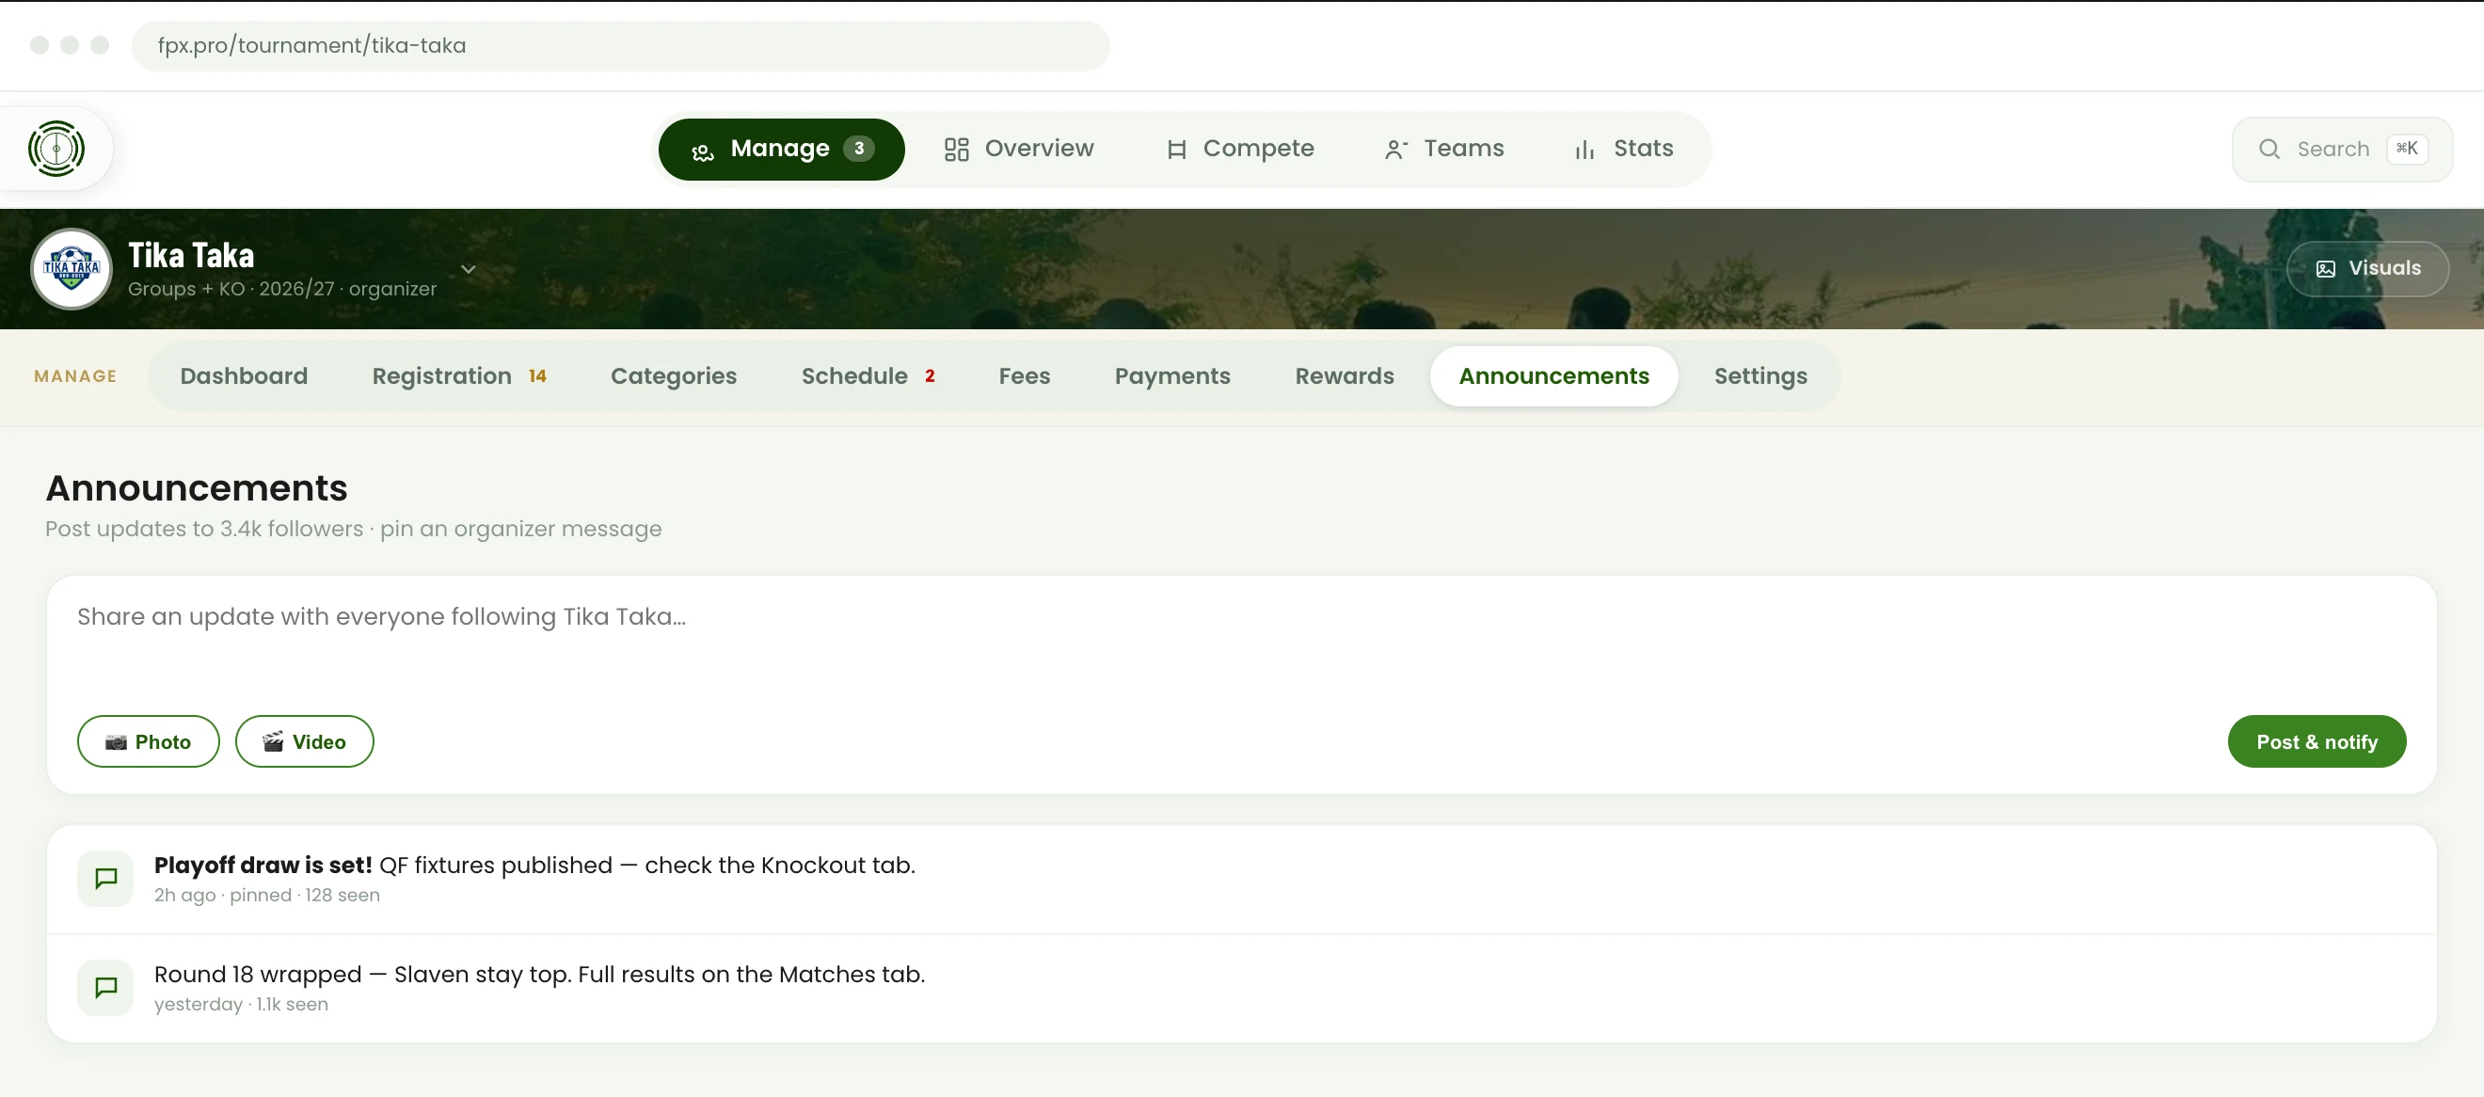2484x1097 pixels.
Task: Click the magnifier search icon
Action: [x=2269, y=149]
